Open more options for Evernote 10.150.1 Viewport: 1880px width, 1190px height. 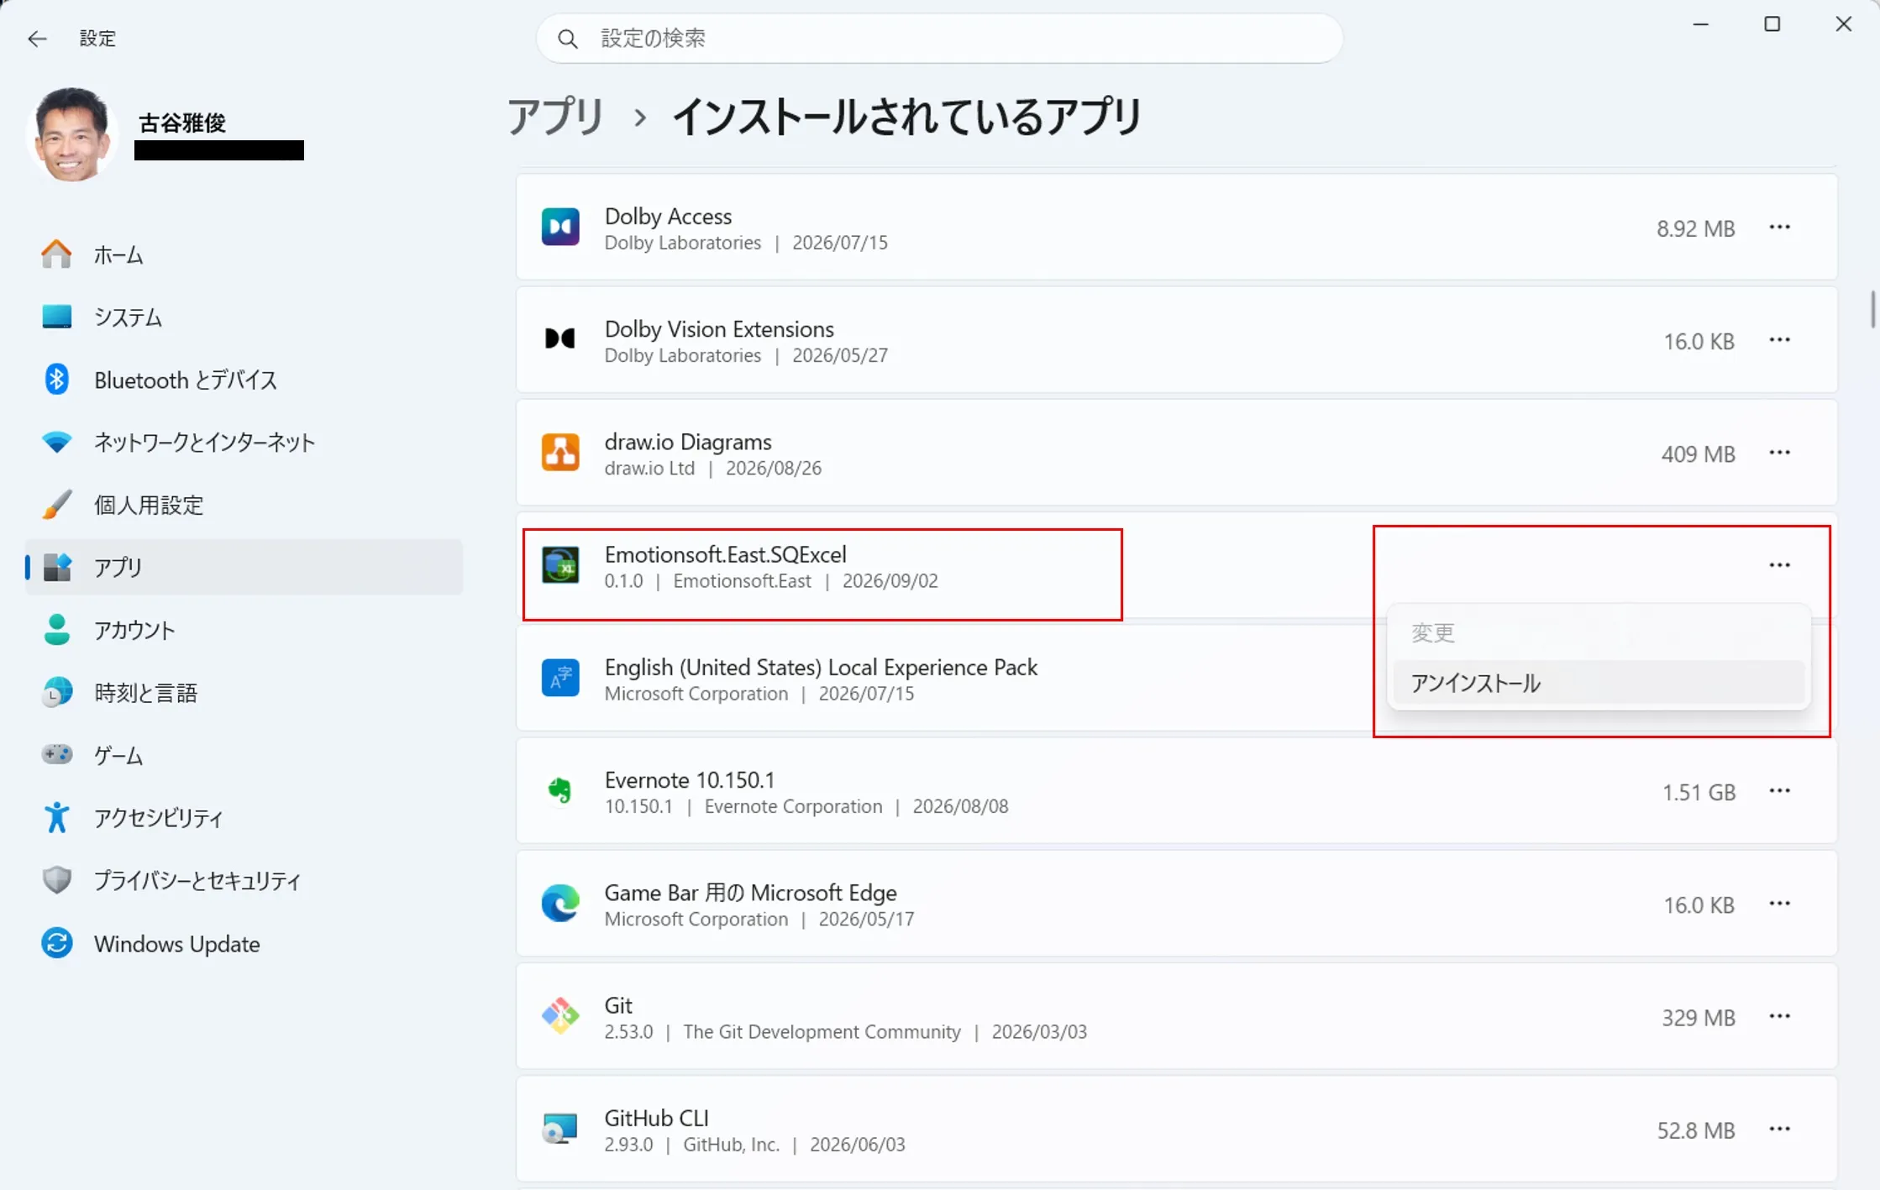[1780, 791]
